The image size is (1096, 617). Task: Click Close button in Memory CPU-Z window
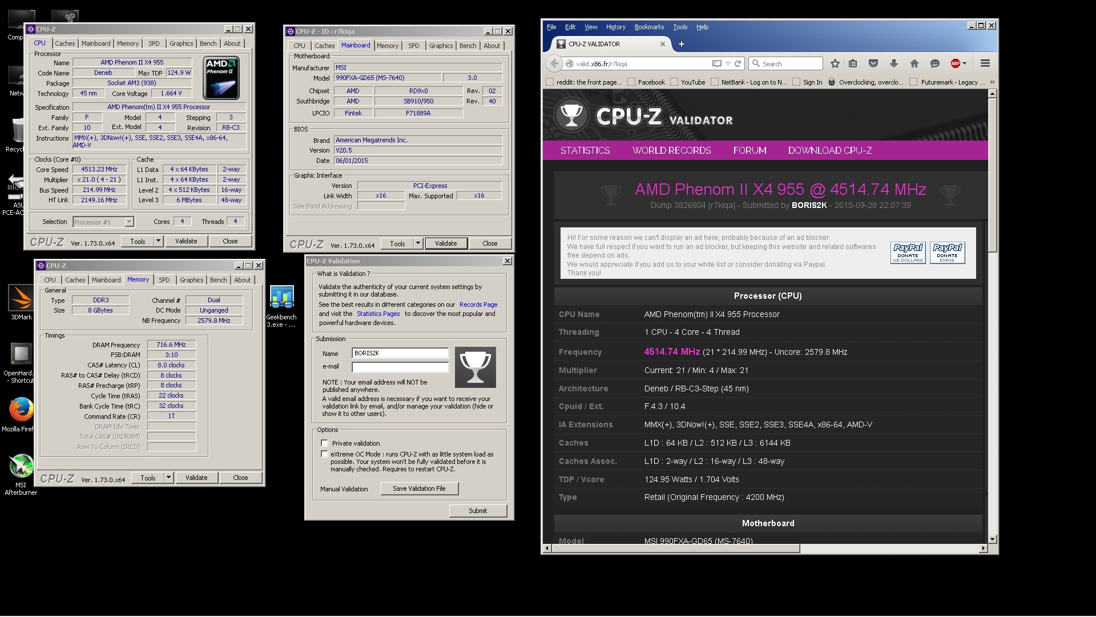click(x=240, y=478)
